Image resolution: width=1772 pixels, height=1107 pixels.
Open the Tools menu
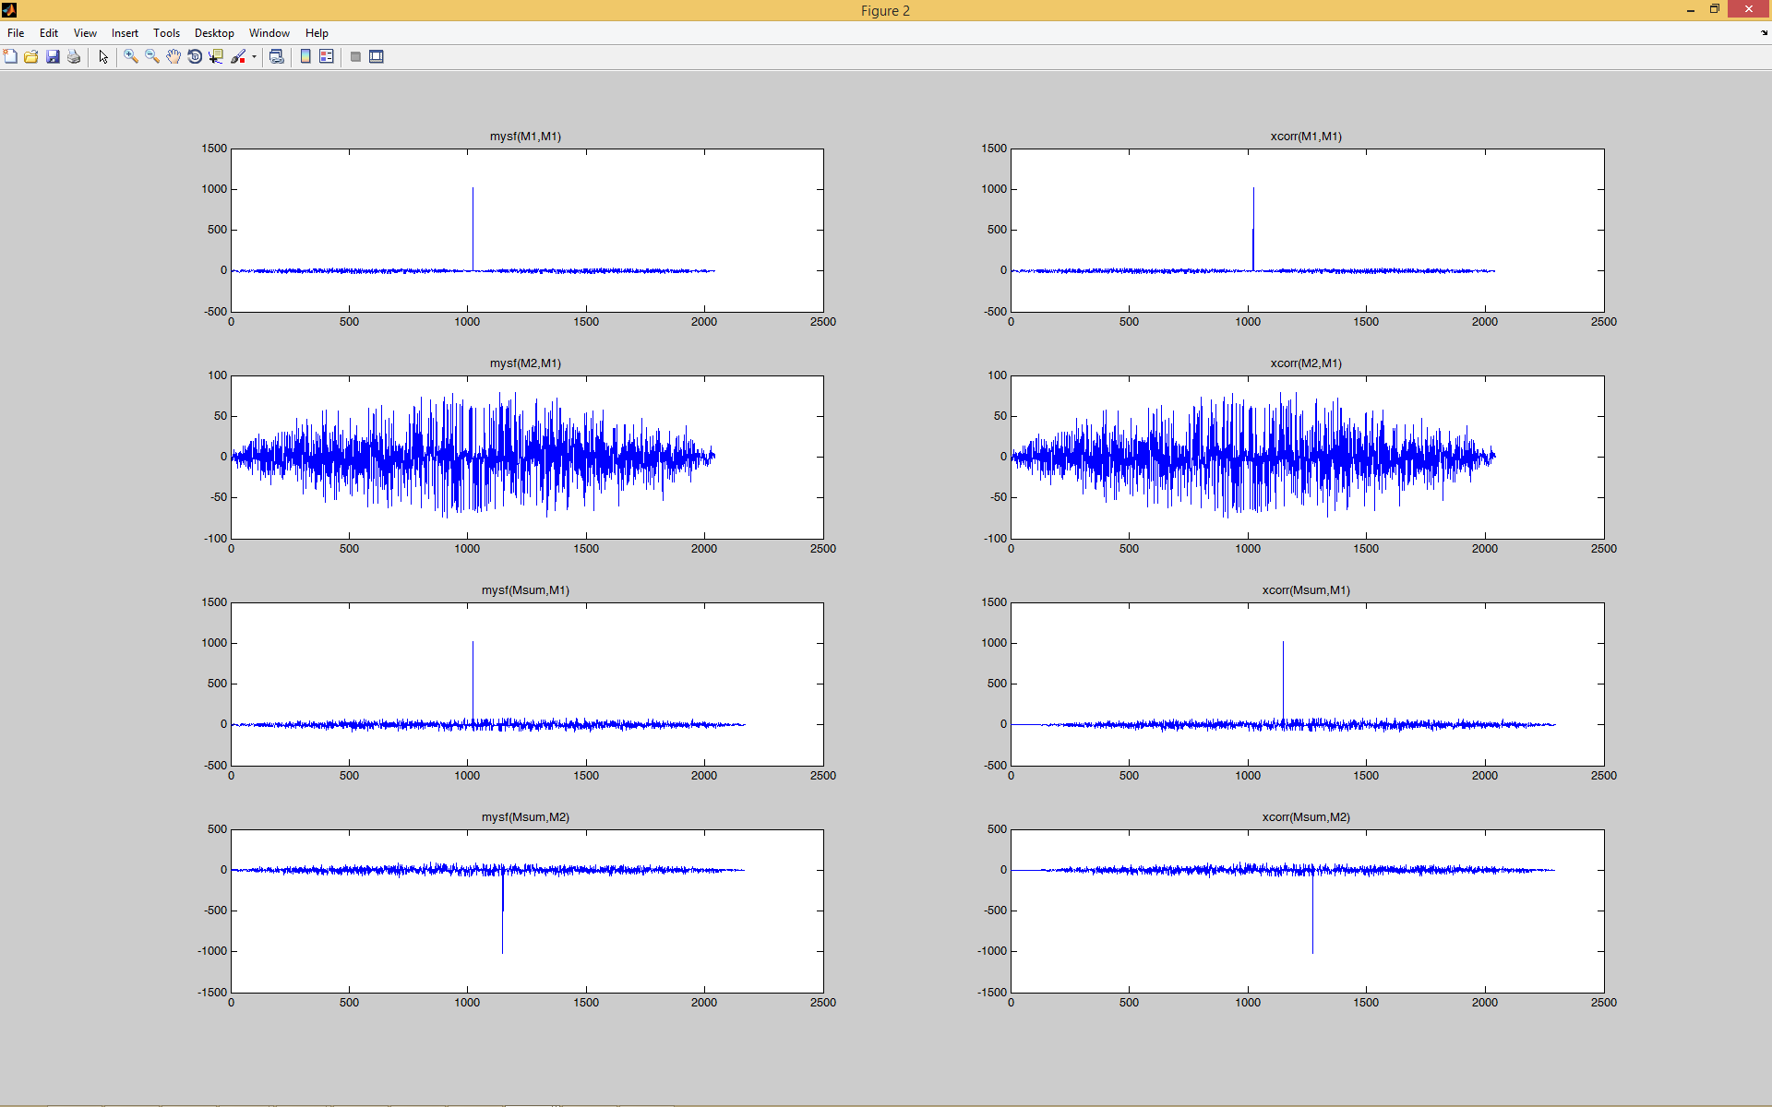166,33
